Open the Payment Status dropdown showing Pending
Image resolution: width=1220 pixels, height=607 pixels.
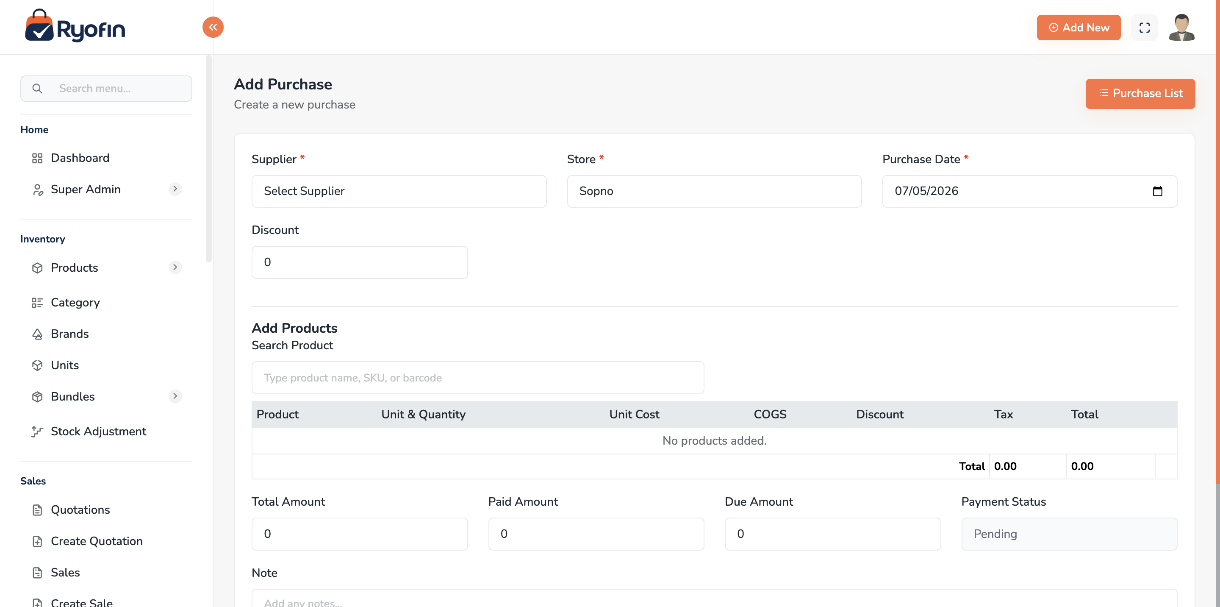tap(1069, 534)
